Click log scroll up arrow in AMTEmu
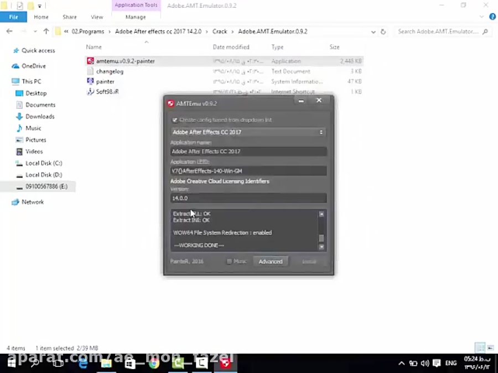This screenshot has width=498, height=373. coord(321,214)
